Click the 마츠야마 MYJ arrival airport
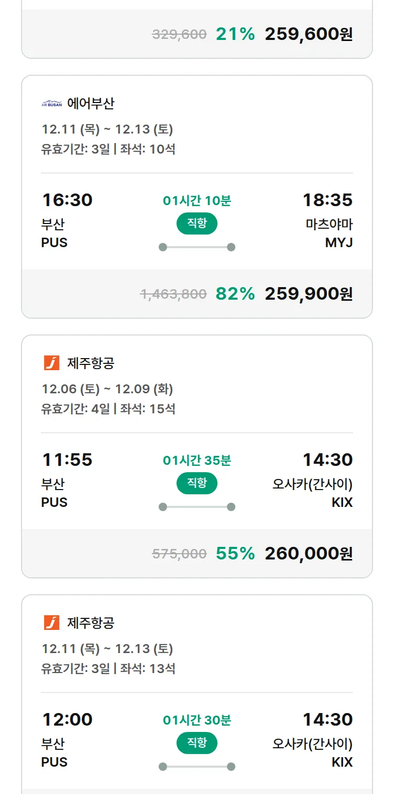Image resolution: width=394 pixels, height=794 pixels. 329,233
